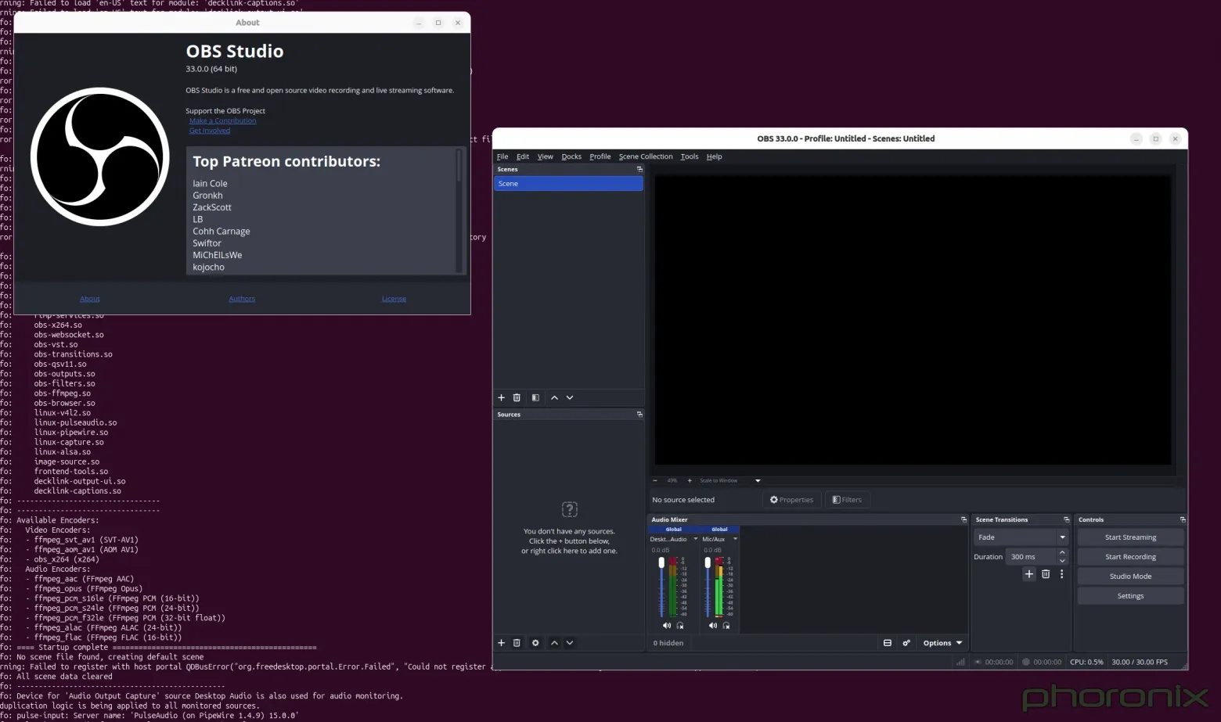Adjust the Mic/Aux volume slider
Viewport: 1221px width, 722px height.
point(708,587)
